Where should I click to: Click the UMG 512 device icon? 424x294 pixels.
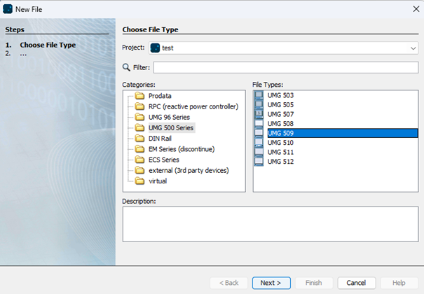(259, 161)
